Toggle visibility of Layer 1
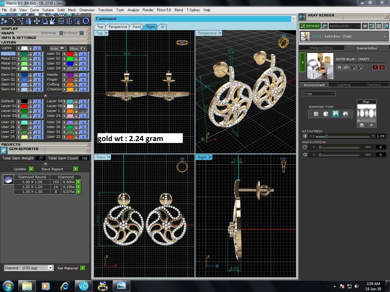 [83, 111]
